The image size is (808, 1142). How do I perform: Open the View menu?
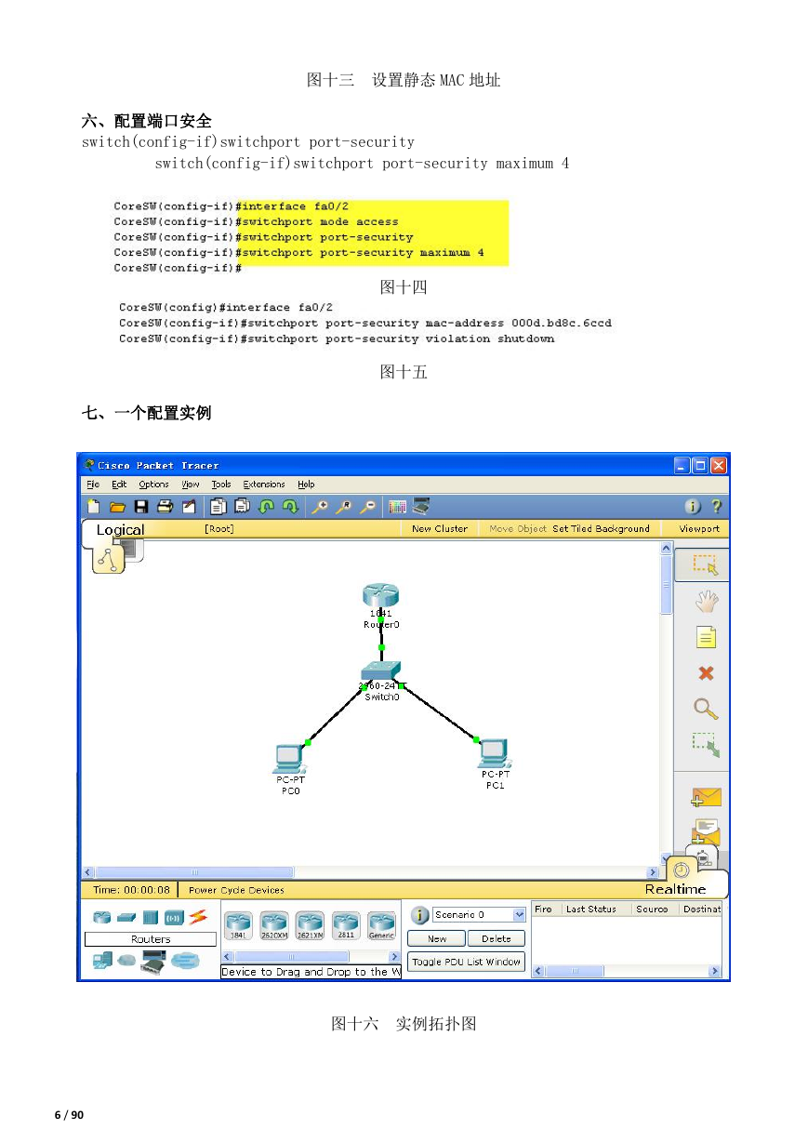click(191, 485)
